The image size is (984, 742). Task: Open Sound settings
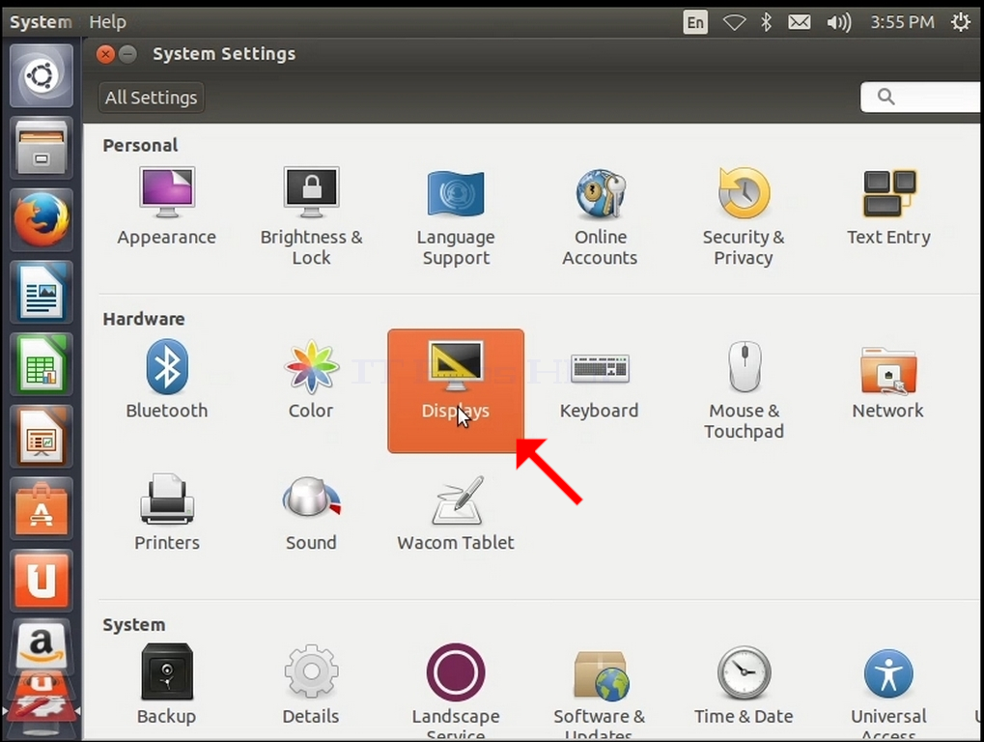point(311,513)
